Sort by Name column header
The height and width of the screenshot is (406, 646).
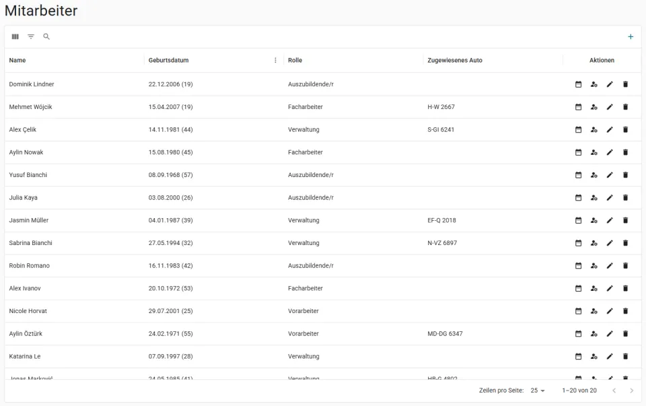(17, 60)
